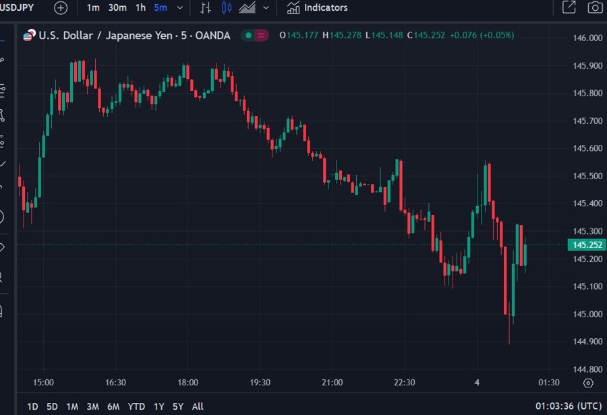
Task: Take a chart snapshot with camera icon
Action: pyautogui.click(x=594, y=8)
